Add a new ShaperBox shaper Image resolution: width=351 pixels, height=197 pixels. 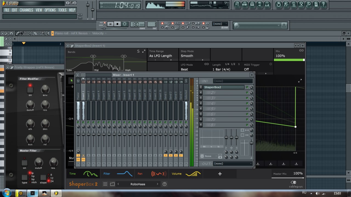(x=220, y=174)
